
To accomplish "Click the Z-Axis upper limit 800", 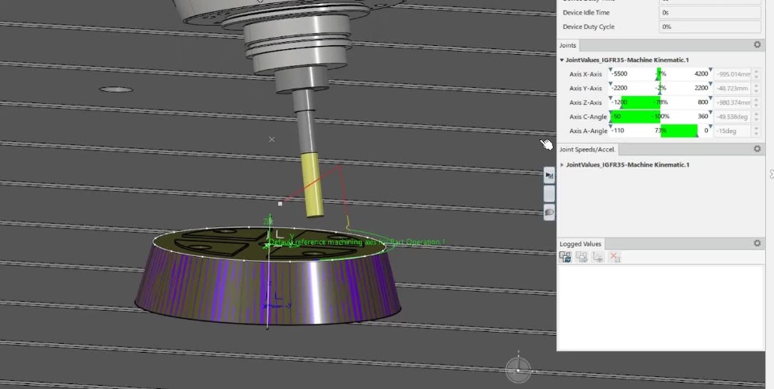I will click(x=703, y=102).
